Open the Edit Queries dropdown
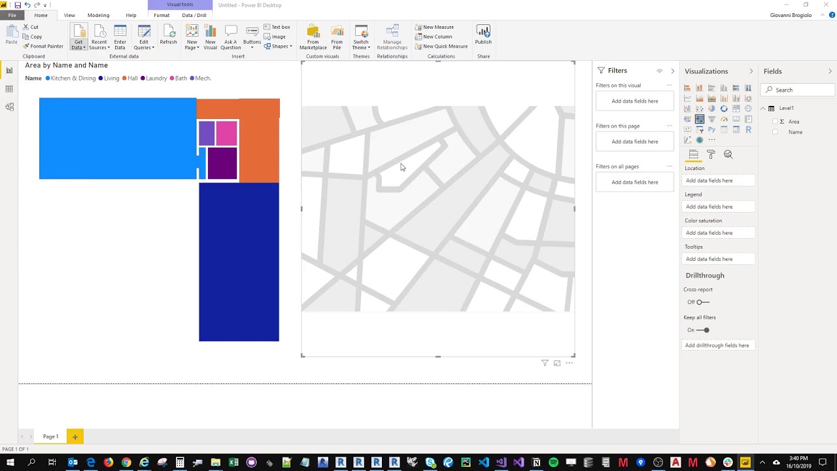This screenshot has width=837, height=471. pos(144,37)
